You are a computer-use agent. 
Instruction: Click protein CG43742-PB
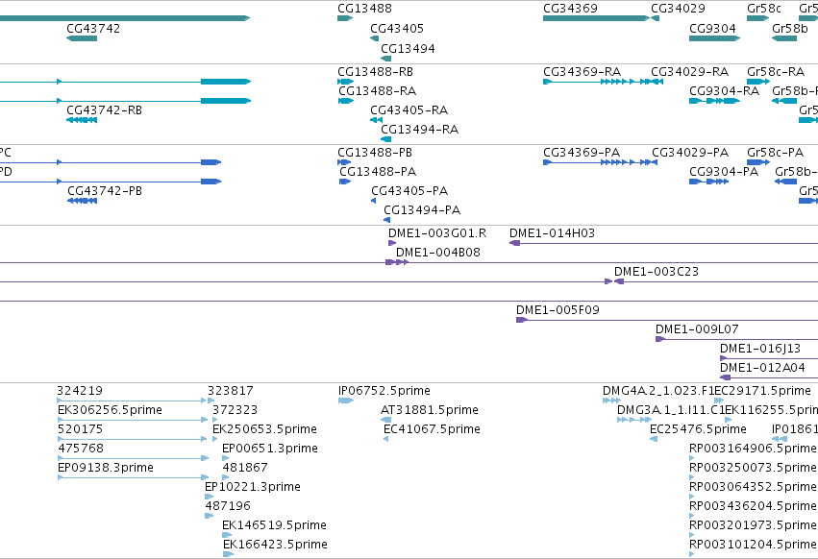pyautogui.click(x=82, y=201)
